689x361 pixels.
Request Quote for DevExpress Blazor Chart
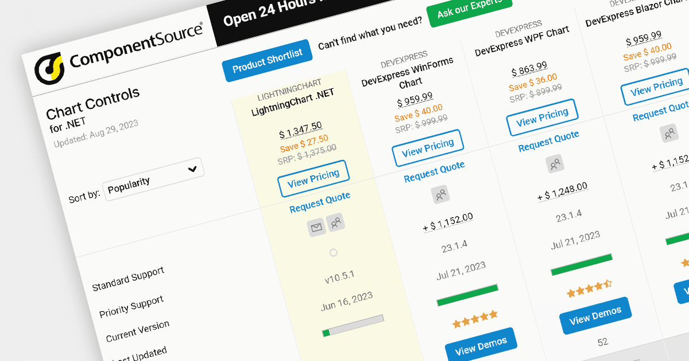[x=660, y=112]
